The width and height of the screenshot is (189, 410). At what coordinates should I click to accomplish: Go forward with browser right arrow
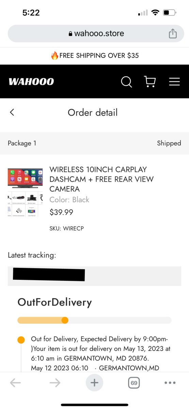(55, 383)
